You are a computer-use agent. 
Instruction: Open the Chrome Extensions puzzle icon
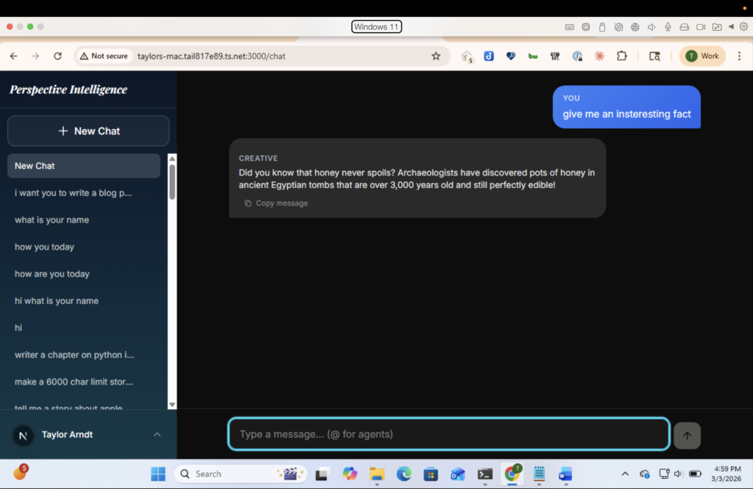coord(621,56)
